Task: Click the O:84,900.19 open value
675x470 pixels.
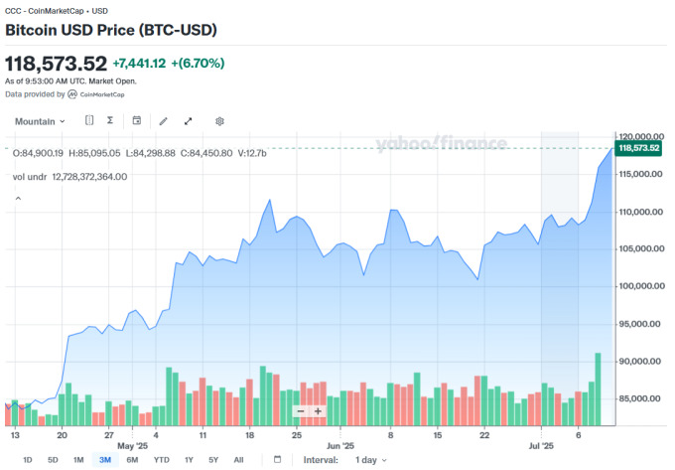Action: (38, 153)
